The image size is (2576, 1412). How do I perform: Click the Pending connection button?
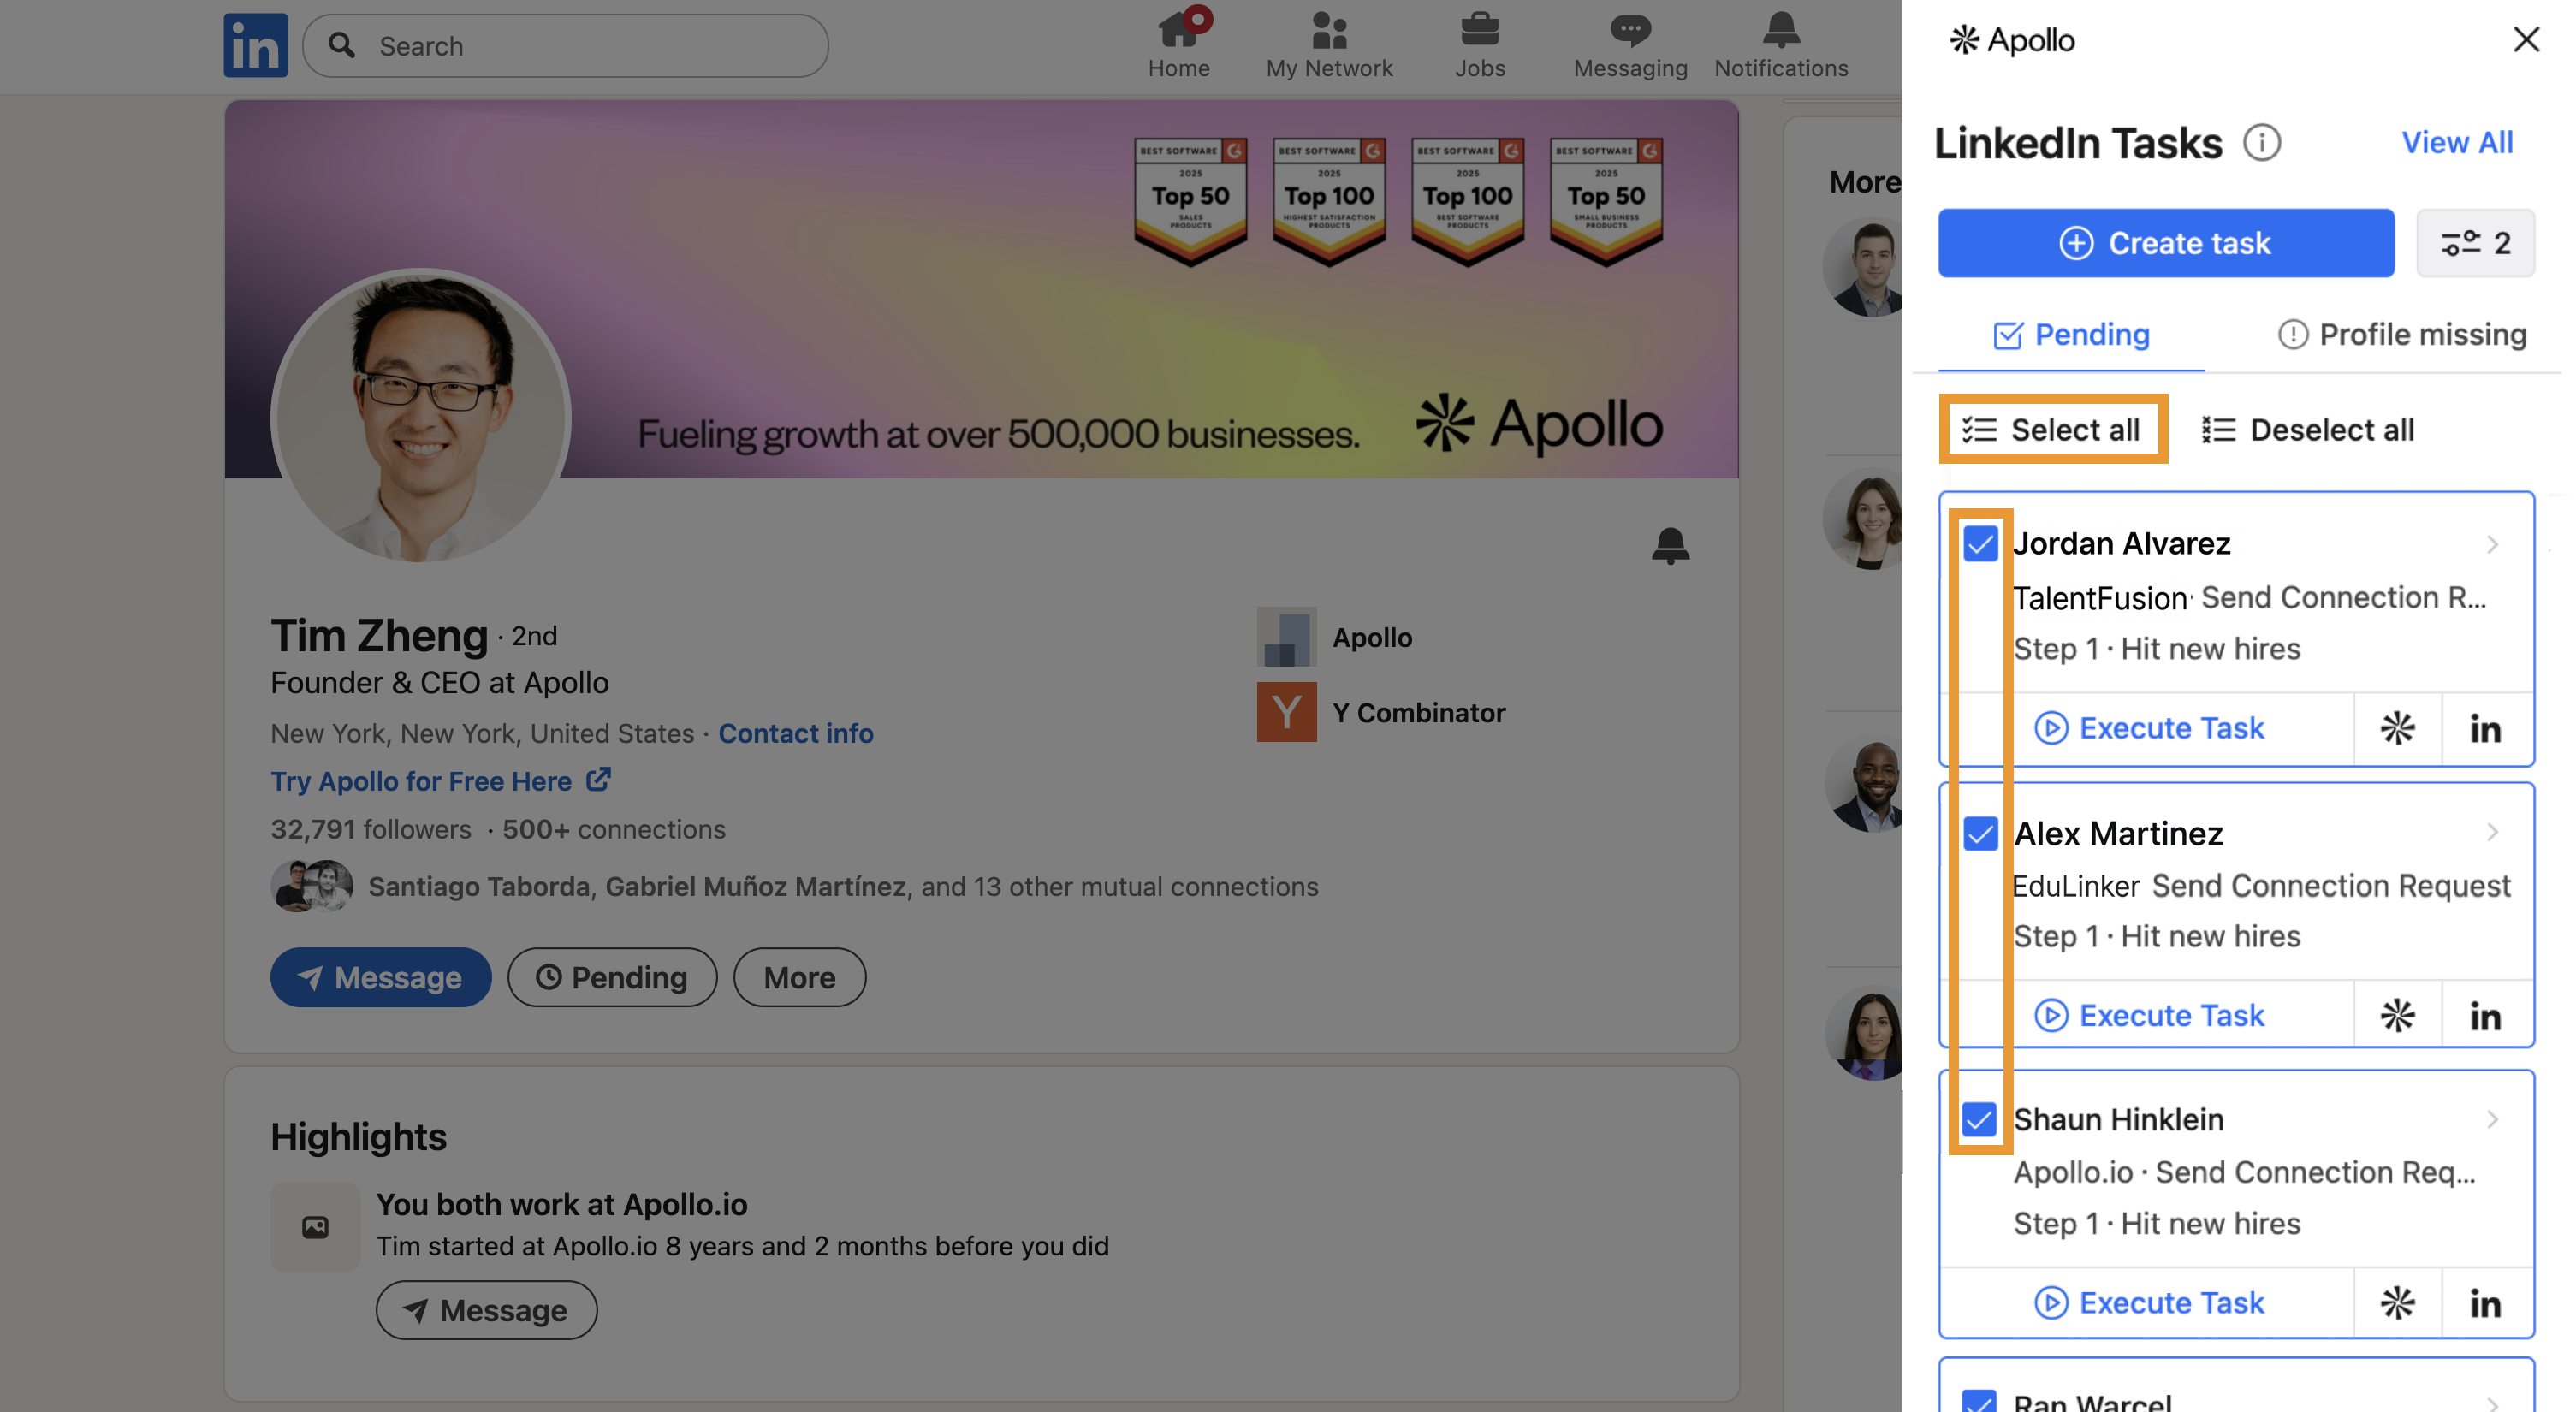coord(612,977)
